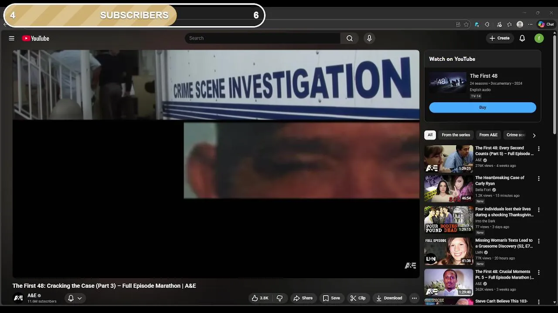558x313 pixels.
Task: Open options for 'Four individuals' video
Action: pyautogui.click(x=539, y=210)
